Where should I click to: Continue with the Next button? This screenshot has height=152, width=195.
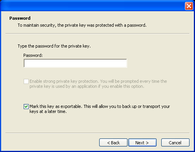pyautogui.click(x=142, y=143)
